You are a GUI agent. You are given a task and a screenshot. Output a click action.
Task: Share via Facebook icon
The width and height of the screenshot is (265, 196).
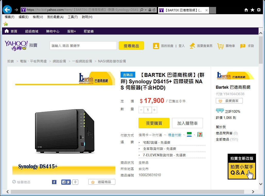pos(54,182)
